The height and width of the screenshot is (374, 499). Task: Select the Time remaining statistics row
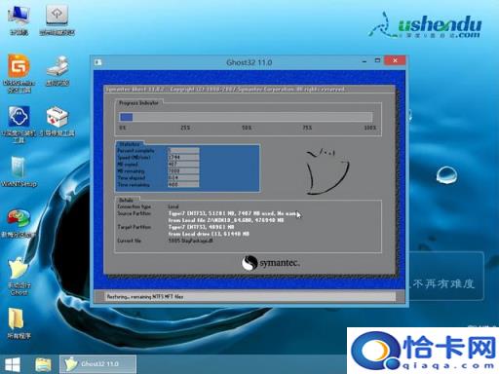click(x=158, y=185)
